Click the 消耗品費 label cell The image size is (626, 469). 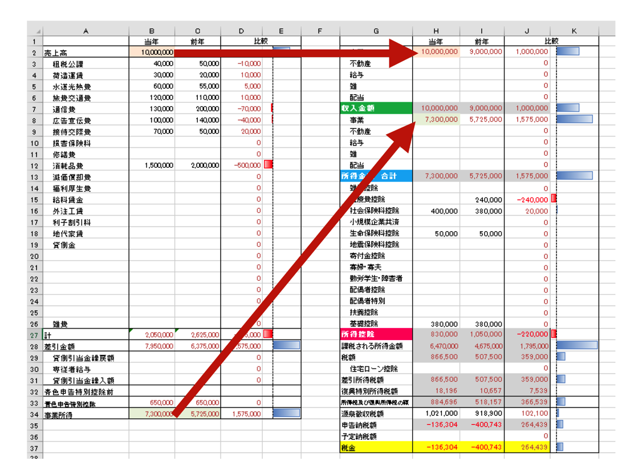point(86,166)
